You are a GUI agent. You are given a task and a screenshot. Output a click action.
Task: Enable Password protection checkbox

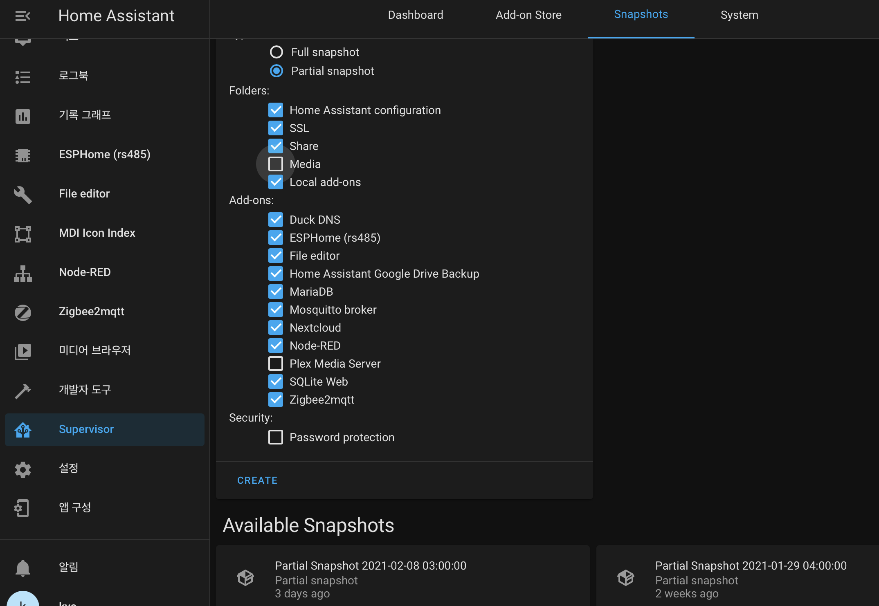click(x=276, y=437)
